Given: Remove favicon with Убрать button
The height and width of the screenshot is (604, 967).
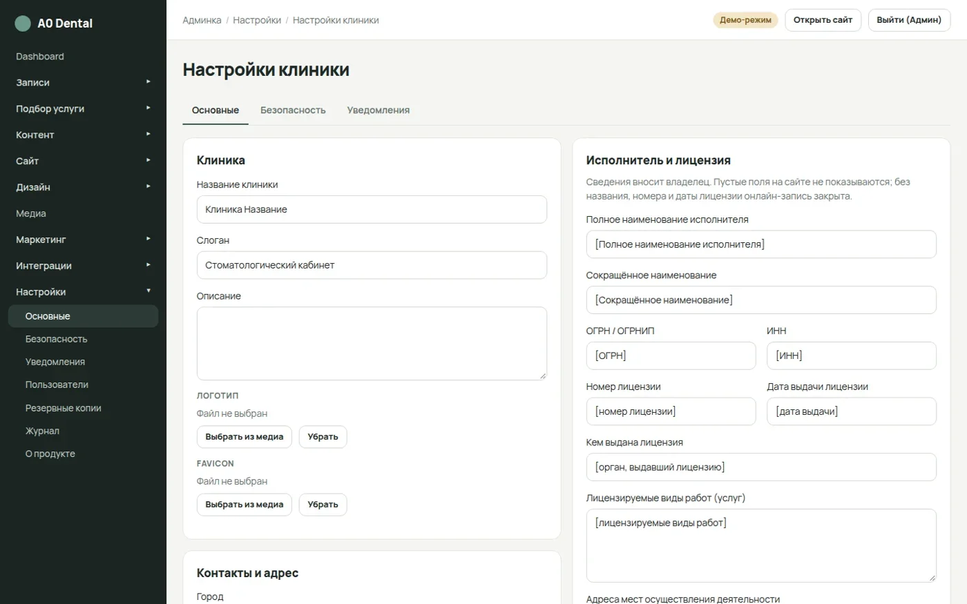Looking at the screenshot, I should [323, 505].
